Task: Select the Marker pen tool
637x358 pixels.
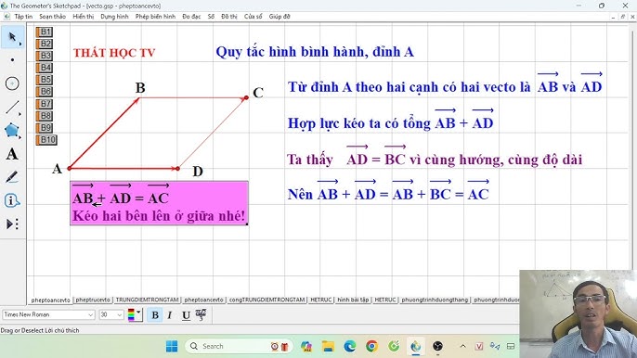Action: [13, 177]
